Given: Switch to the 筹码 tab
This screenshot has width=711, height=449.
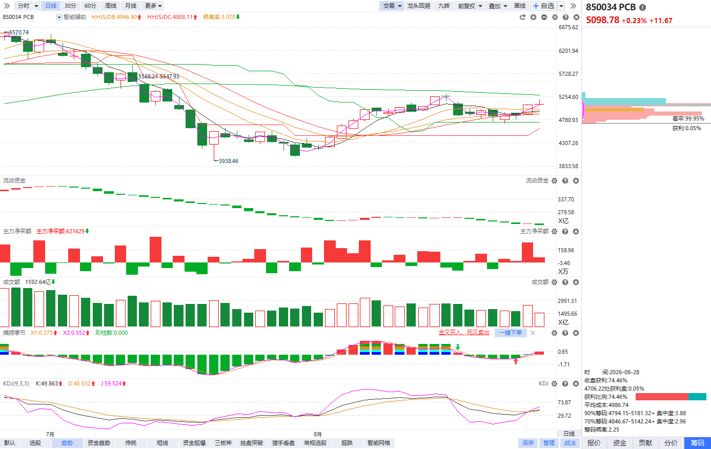Looking at the screenshot, I should click(697, 443).
